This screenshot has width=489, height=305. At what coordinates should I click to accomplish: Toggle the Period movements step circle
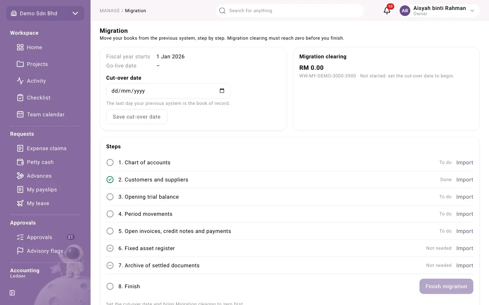tap(110, 214)
